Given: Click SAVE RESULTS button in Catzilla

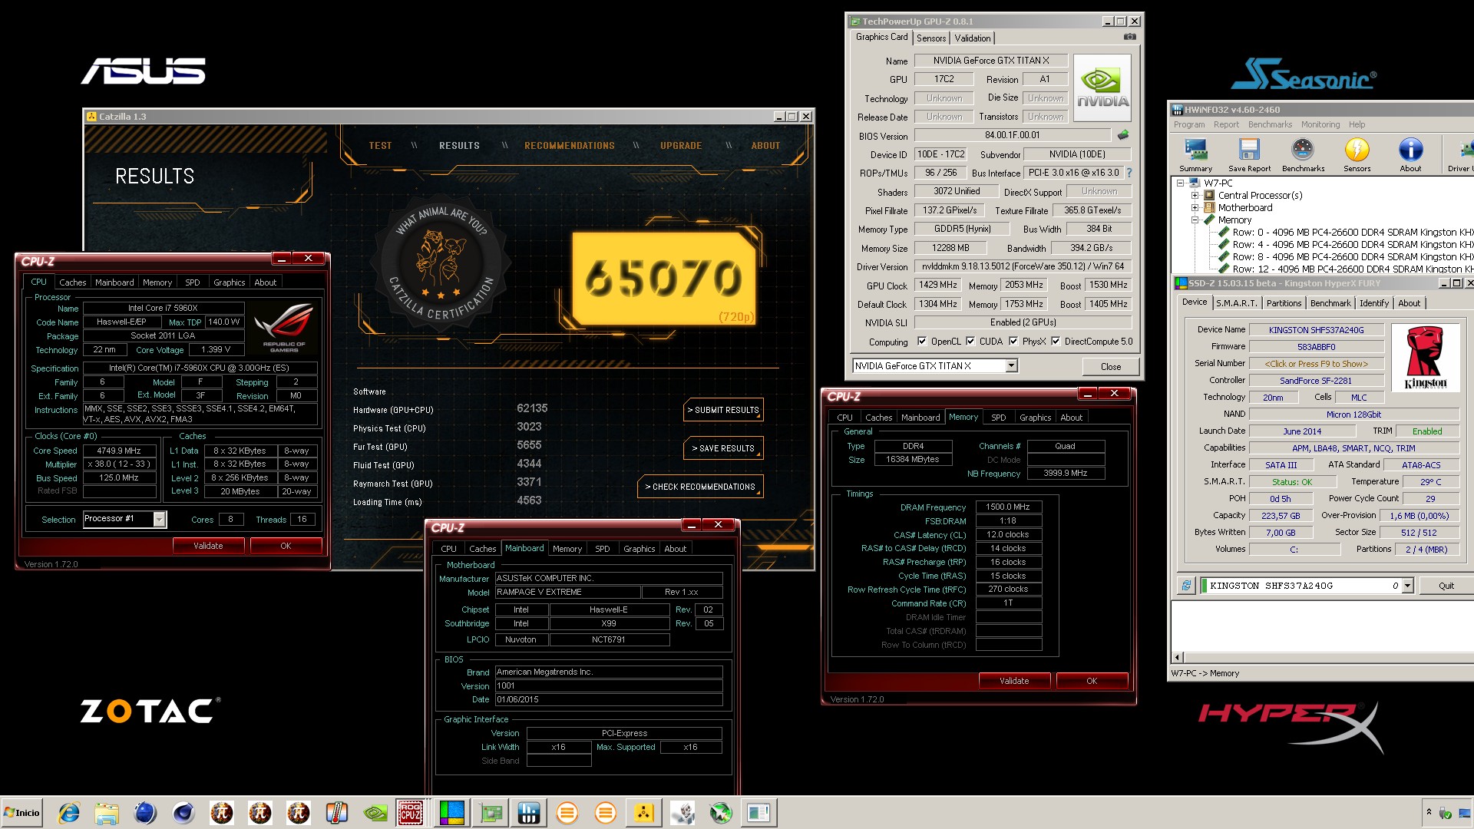Looking at the screenshot, I should (x=723, y=448).
